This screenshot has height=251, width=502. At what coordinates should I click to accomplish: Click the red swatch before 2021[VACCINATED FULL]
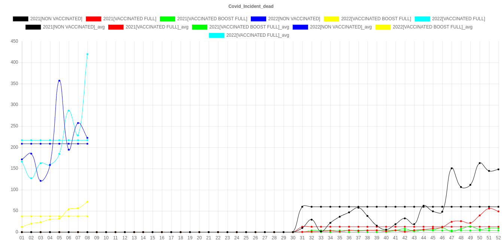[94, 19]
